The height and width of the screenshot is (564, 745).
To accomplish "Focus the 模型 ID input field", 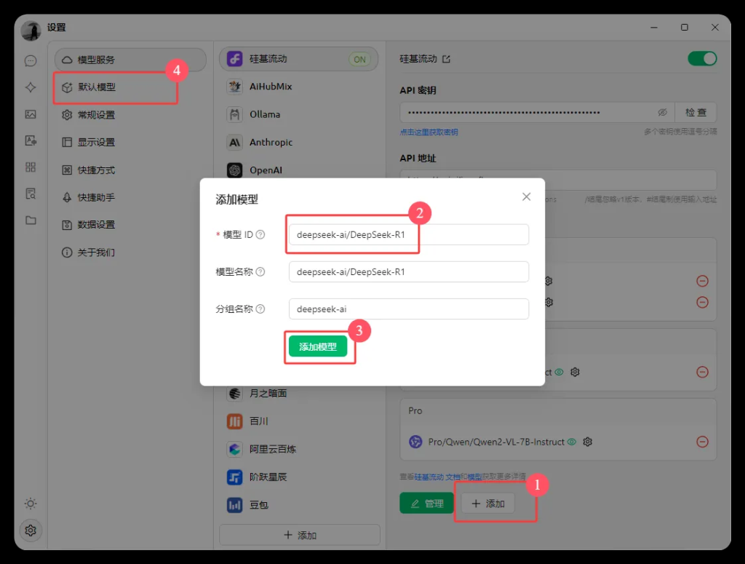I will point(409,235).
